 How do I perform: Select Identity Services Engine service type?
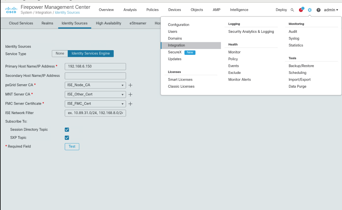coord(91,53)
